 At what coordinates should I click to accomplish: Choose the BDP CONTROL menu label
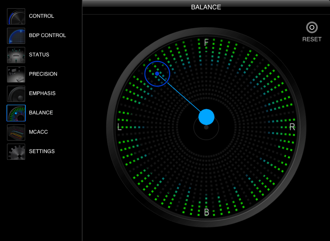[47, 35]
